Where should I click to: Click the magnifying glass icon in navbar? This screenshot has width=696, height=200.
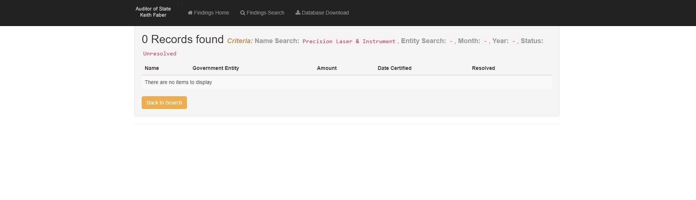tap(242, 13)
